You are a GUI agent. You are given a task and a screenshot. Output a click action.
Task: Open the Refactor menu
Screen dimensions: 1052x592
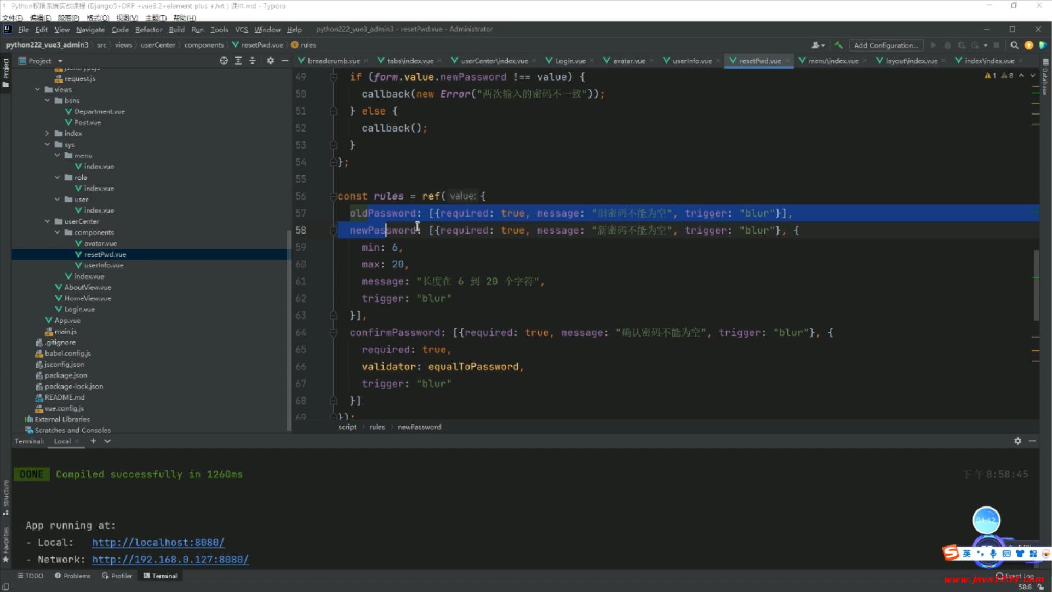point(148,30)
